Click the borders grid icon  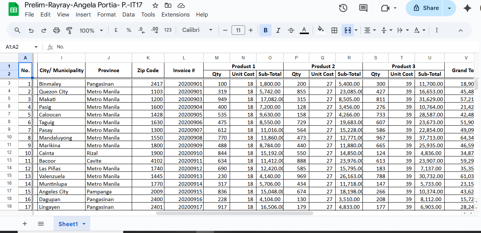click(x=334, y=30)
